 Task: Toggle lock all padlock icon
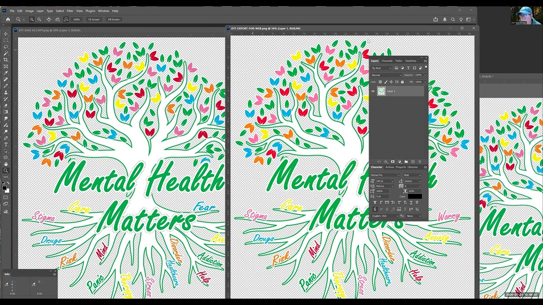[x=402, y=82]
